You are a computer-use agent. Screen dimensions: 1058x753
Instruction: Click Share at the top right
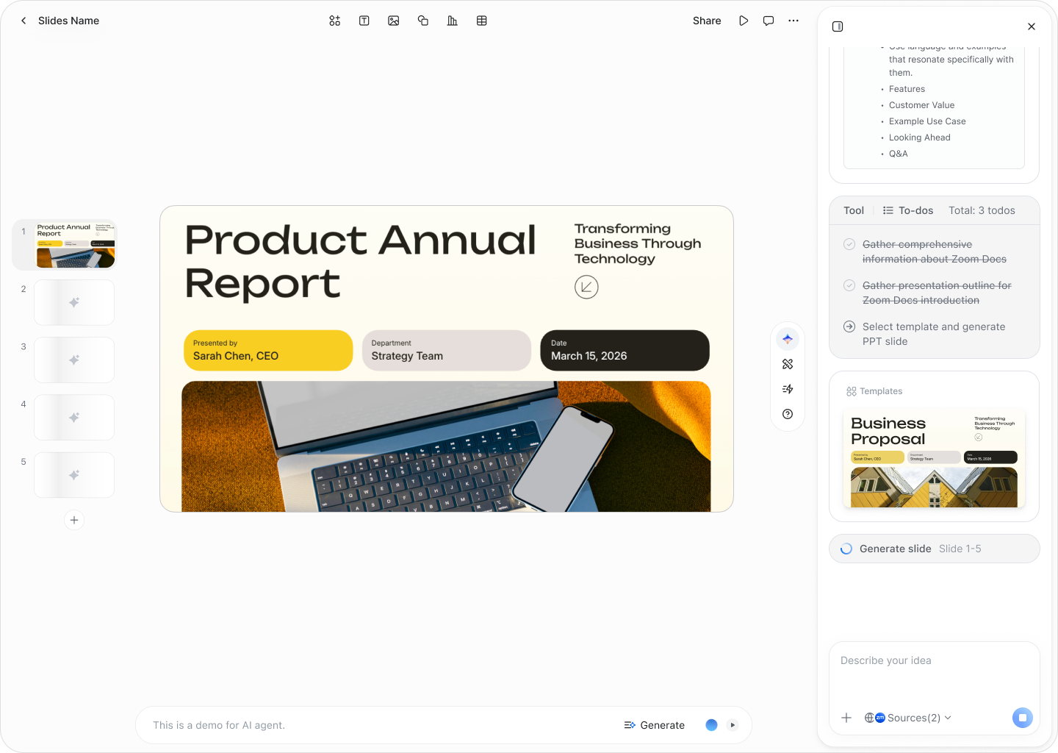click(x=706, y=21)
